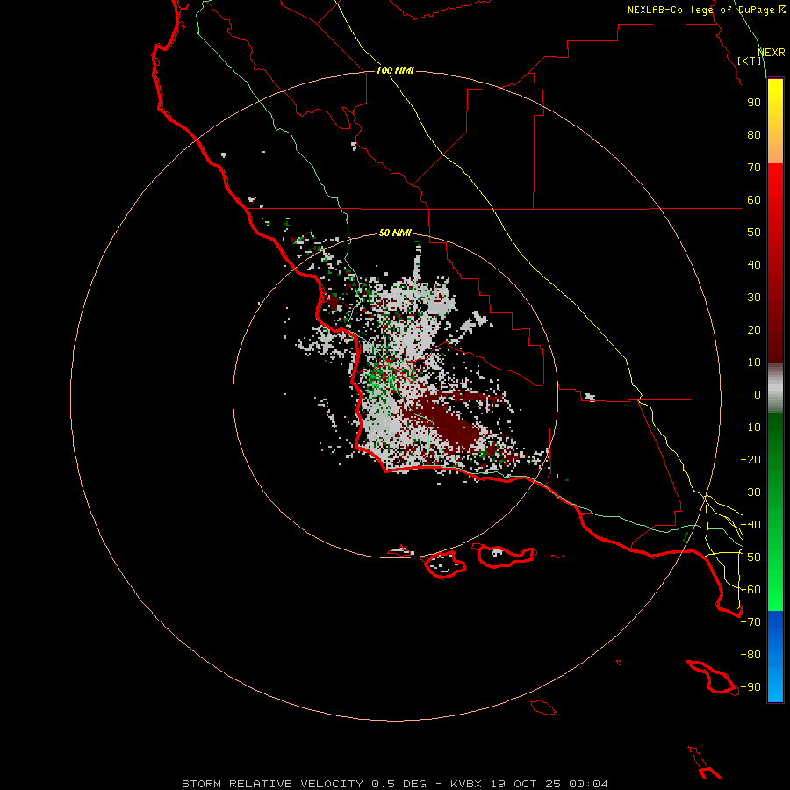Select the "90" value on velocity scale
This screenshot has height=790, width=790.
[754, 103]
